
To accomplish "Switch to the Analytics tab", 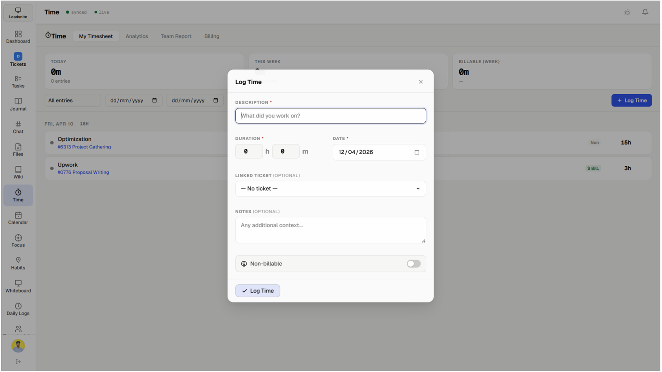I will [137, 36].
